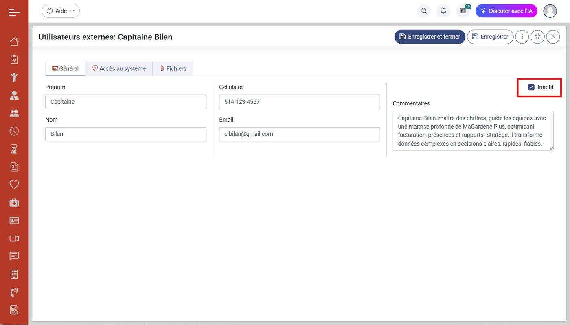Open the three-dot more options menu
Viewport: 570px width, 325px height.
(x=522, y=37)
